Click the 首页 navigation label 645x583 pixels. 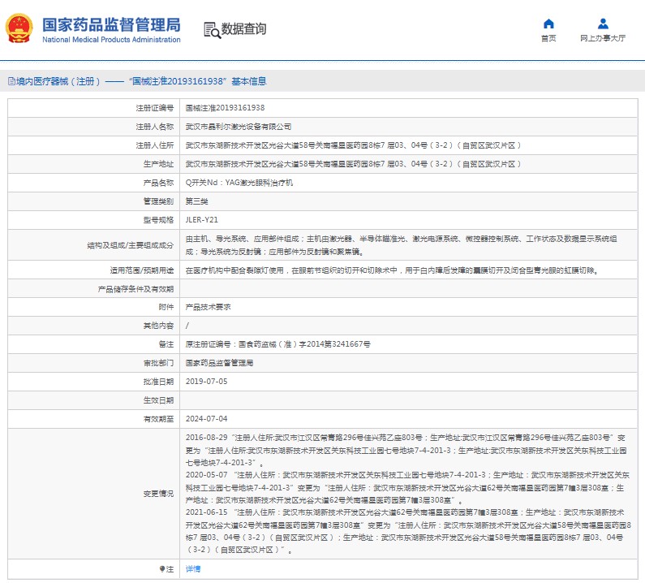(549, 38)
